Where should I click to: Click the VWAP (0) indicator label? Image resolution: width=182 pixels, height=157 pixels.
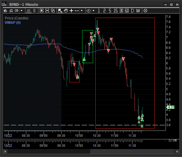[13, 23]
